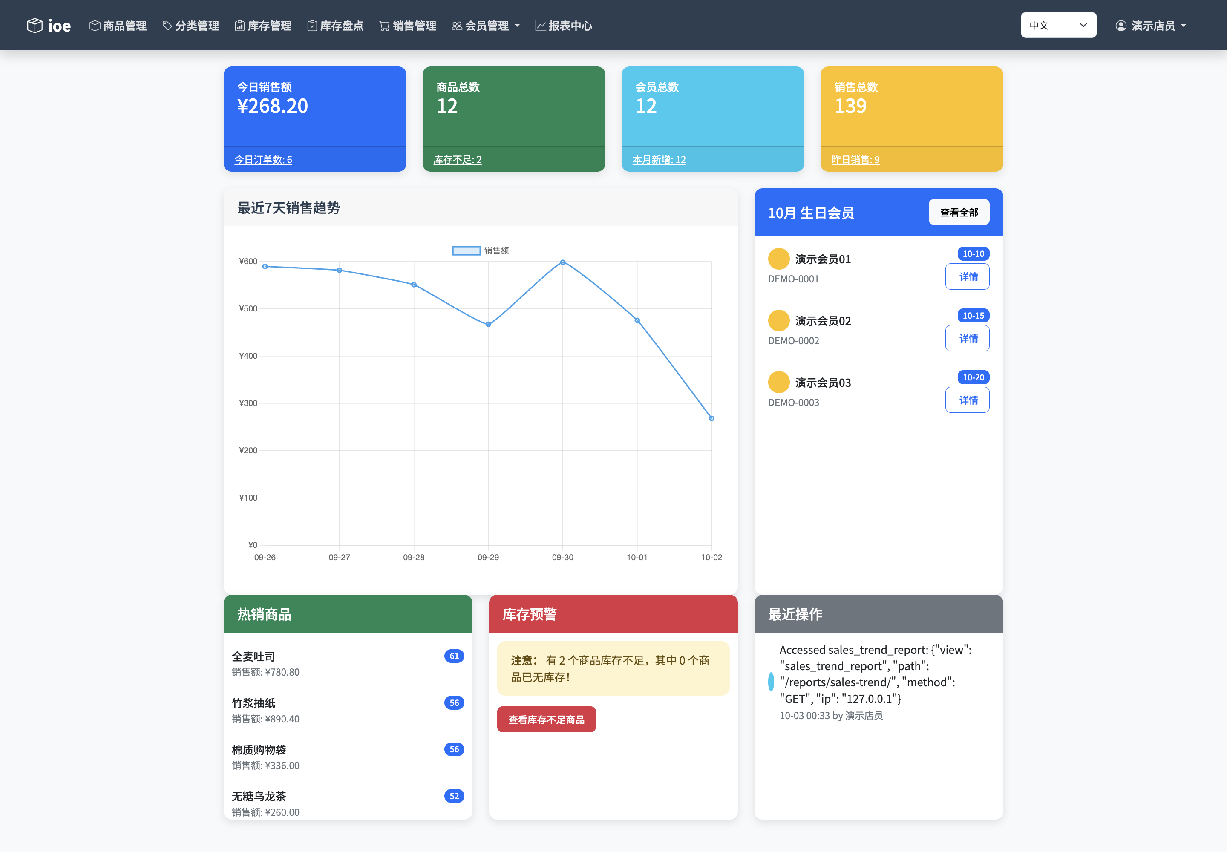Click the yellow avatar of 演示会员01

[x=778, y=259]
